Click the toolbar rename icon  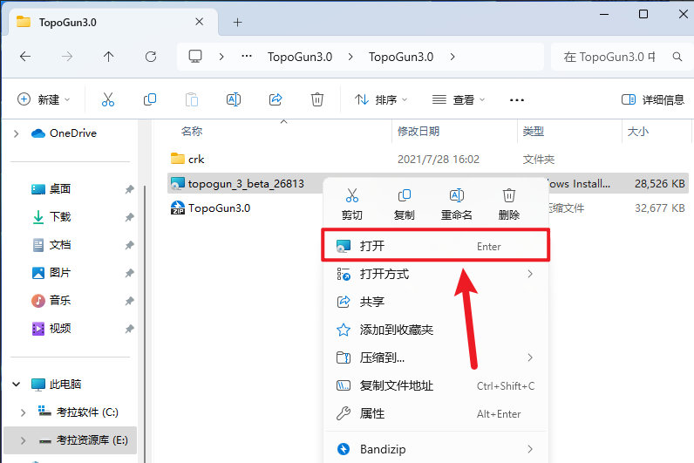tap(234, 99)
